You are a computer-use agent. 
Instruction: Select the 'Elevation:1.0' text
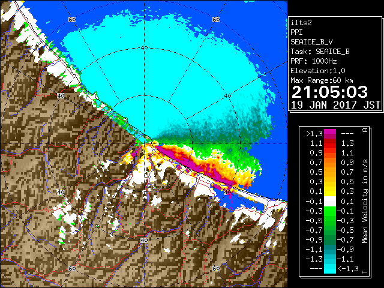[317, 71]
